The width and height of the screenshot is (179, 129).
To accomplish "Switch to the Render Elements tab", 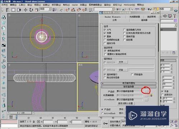I will click(x=113, y=17).
